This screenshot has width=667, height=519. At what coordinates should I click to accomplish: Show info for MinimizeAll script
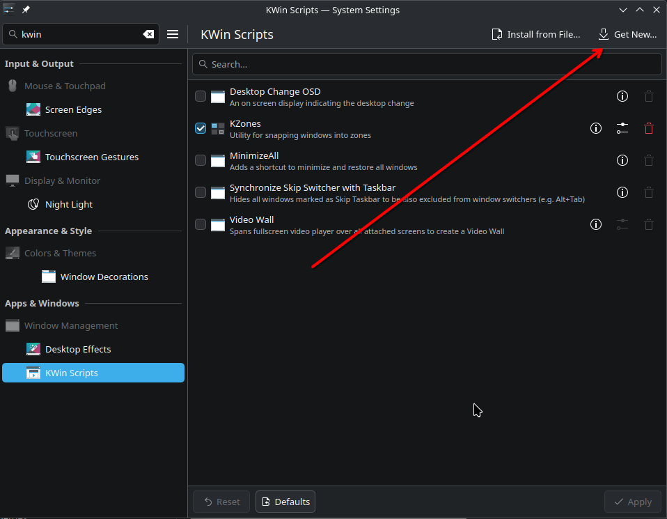pos(622,160)
